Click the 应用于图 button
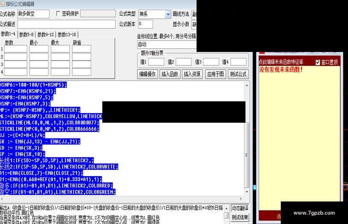Image resolution: width=348 pixels, height=224 pixels. click(x=215, y=74)
